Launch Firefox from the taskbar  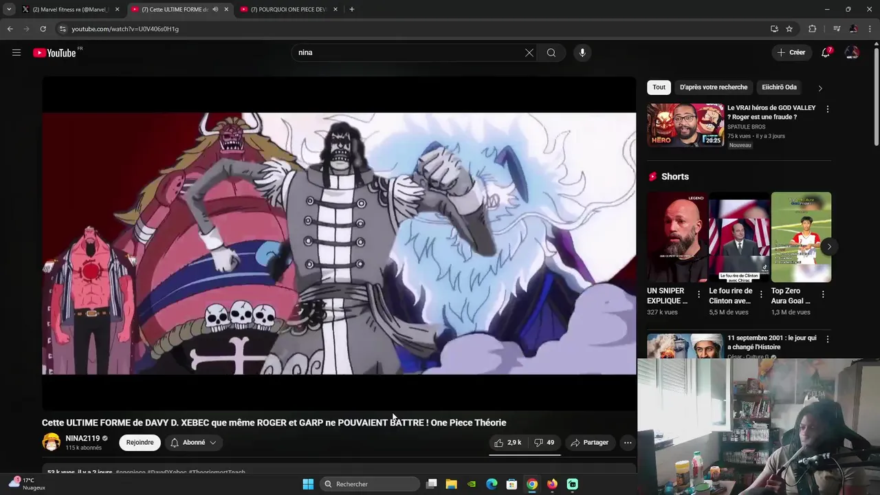(552, 484)
